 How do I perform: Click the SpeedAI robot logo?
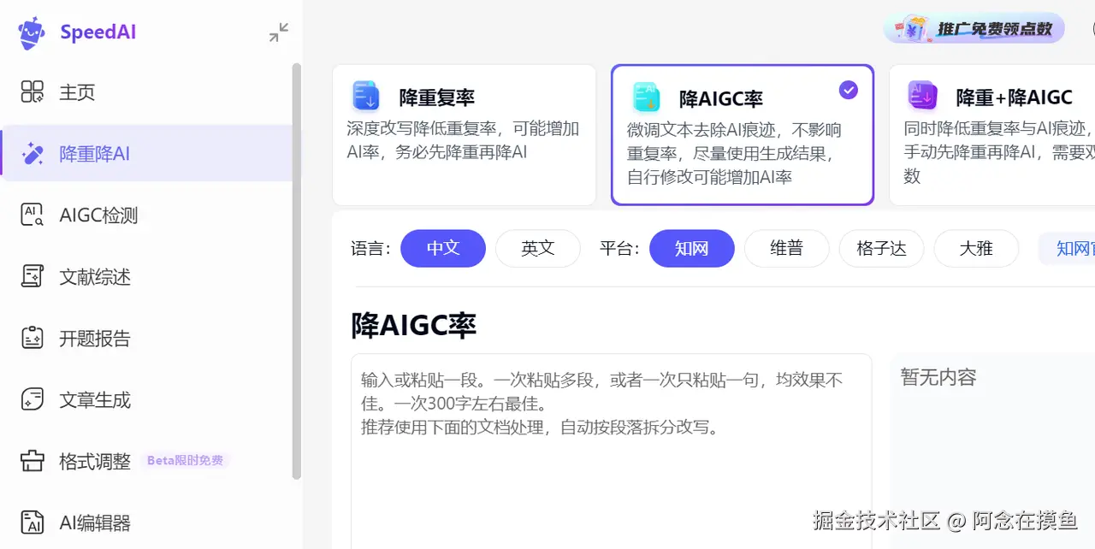point(32,32)
